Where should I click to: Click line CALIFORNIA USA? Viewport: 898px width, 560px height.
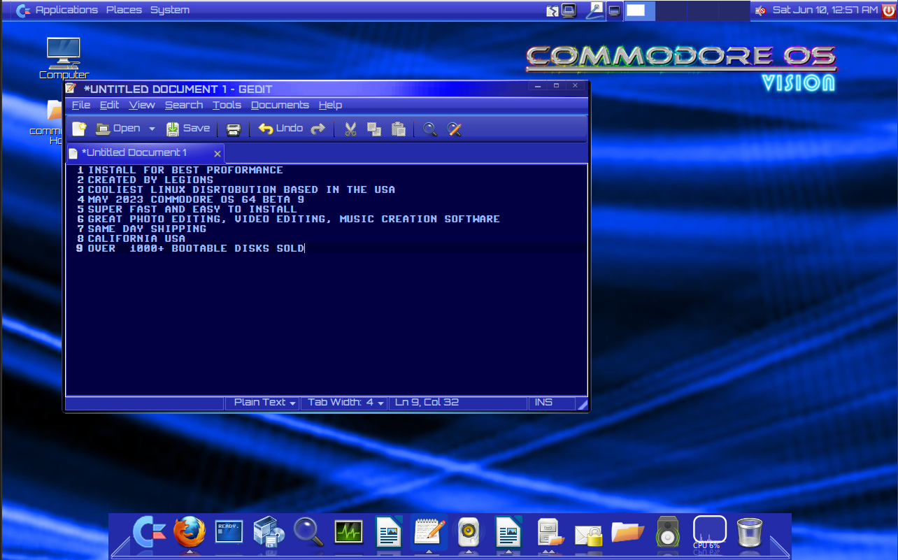(x=136, y=238)
